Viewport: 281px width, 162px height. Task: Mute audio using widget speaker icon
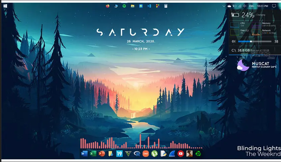click(233, 42)
